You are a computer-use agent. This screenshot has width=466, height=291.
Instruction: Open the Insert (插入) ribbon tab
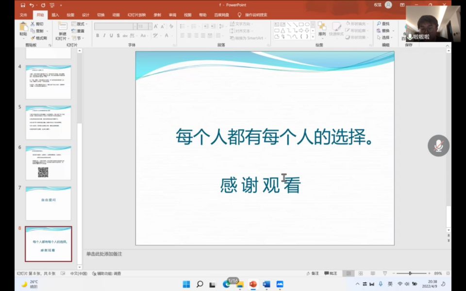click(x=55, y=15)
